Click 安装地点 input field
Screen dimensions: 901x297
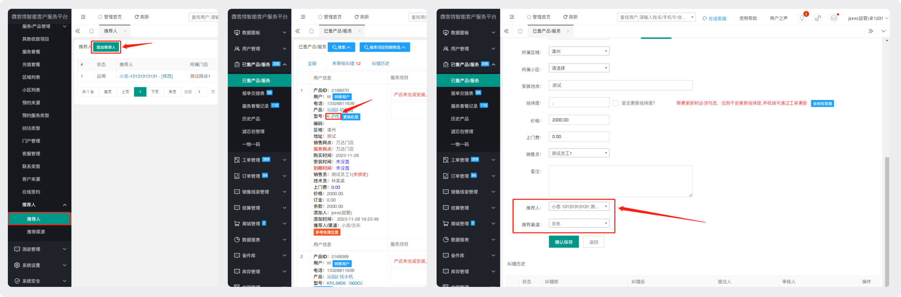click(621, 85)
